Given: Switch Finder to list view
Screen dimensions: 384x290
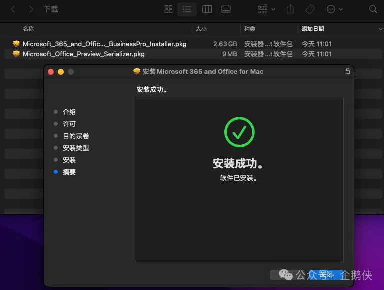Looking at the screenshot, I should point(187,9).
